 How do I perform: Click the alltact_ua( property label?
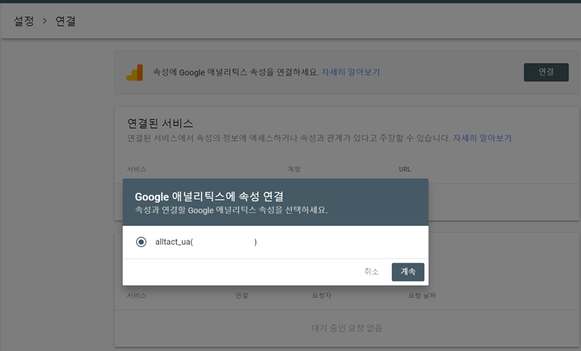click(x=174, y=242)
